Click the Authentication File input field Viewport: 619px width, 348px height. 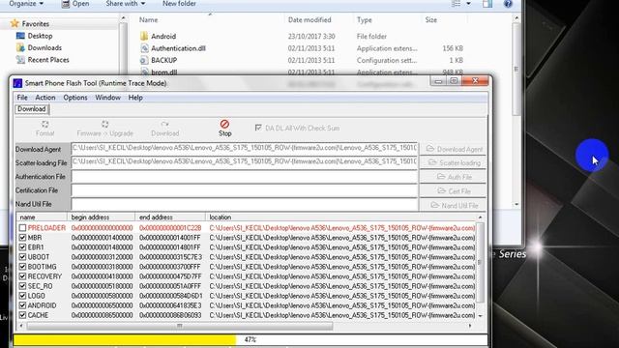(x=245, y=176)
